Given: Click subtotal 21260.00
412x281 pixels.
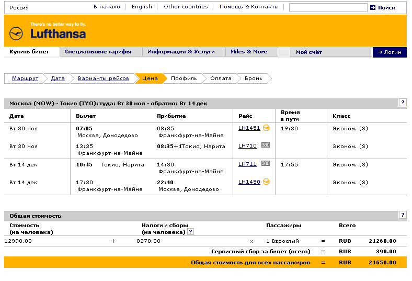Looking at the screenshot, I should pos(382,241).
